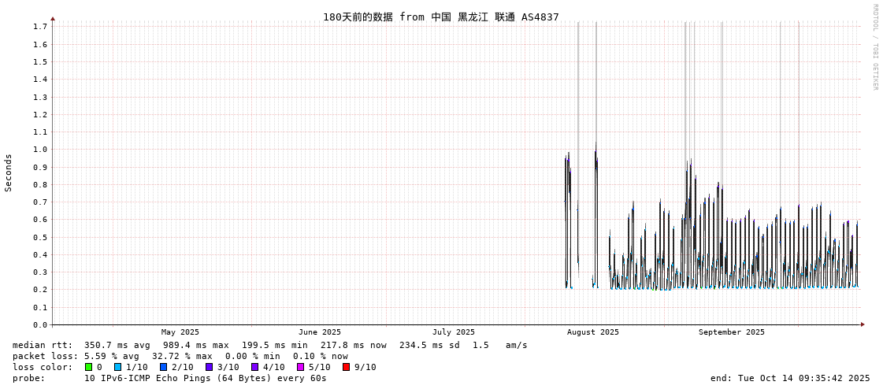
Task: Click the 32.72 % max packet loss
Action: tap(183, 357)
